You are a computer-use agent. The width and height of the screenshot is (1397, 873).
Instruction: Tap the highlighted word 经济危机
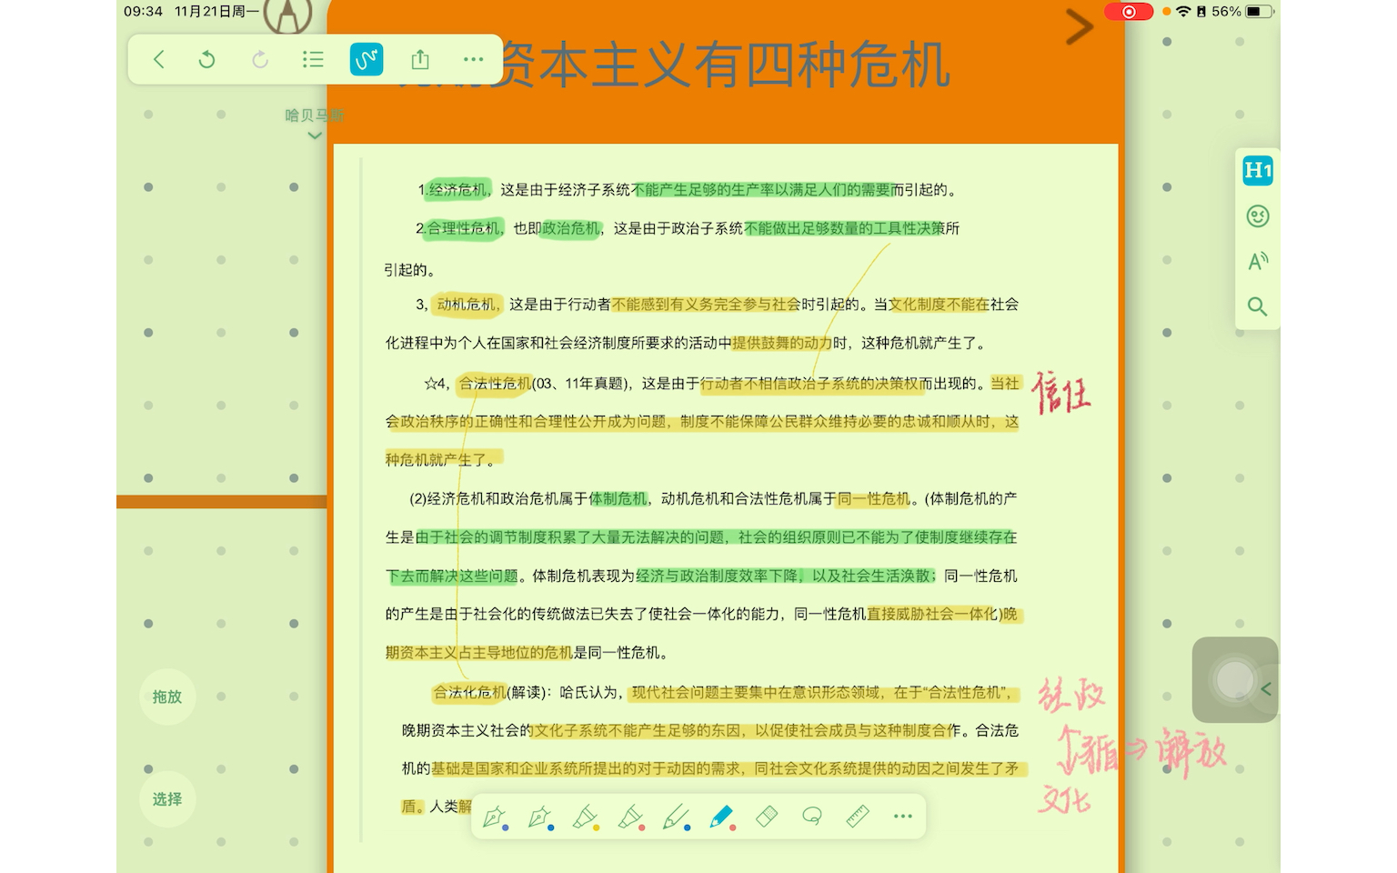[457, 190]
